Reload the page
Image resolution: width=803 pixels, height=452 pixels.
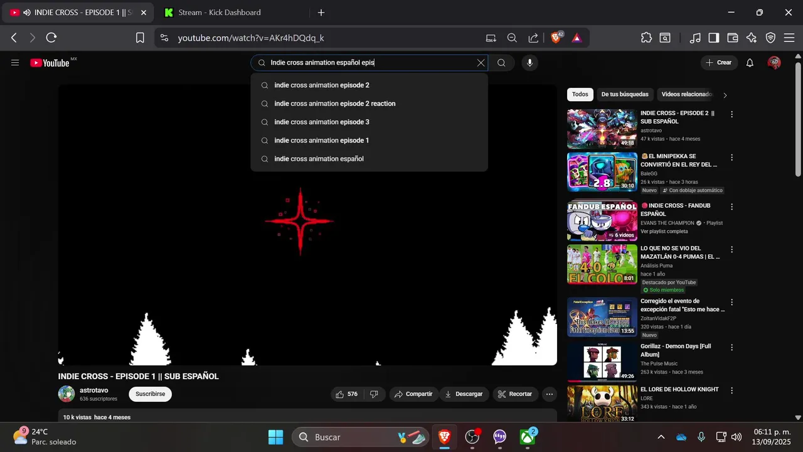[51, 38]
